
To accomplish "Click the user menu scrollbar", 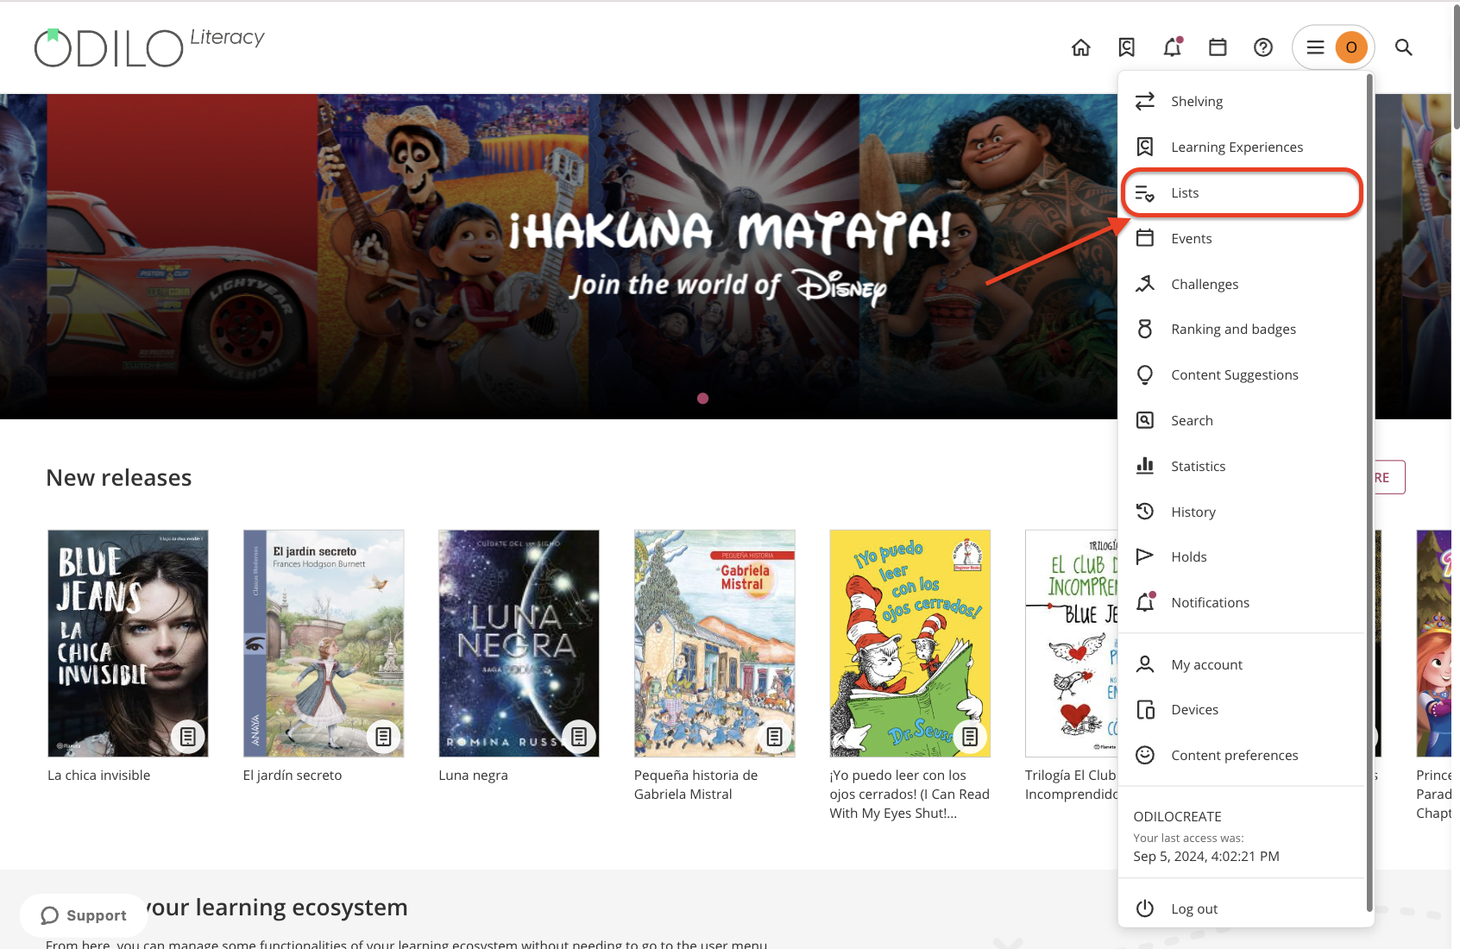I will point(1369,492).
